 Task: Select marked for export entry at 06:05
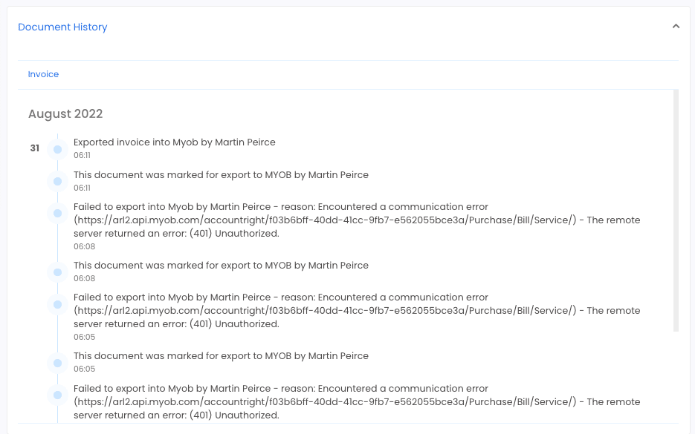point(221,356)
